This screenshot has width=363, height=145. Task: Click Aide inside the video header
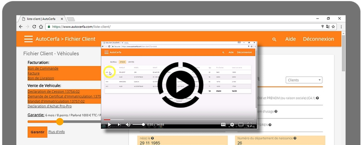(231, 52)
